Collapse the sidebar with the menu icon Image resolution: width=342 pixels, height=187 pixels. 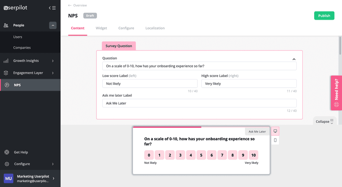pyautogui.click(x=52, y=8)
